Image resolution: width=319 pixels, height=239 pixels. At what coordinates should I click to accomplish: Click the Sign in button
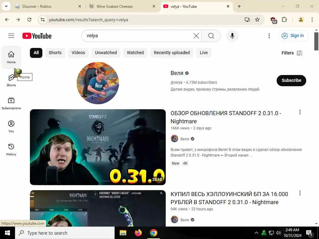293,36
